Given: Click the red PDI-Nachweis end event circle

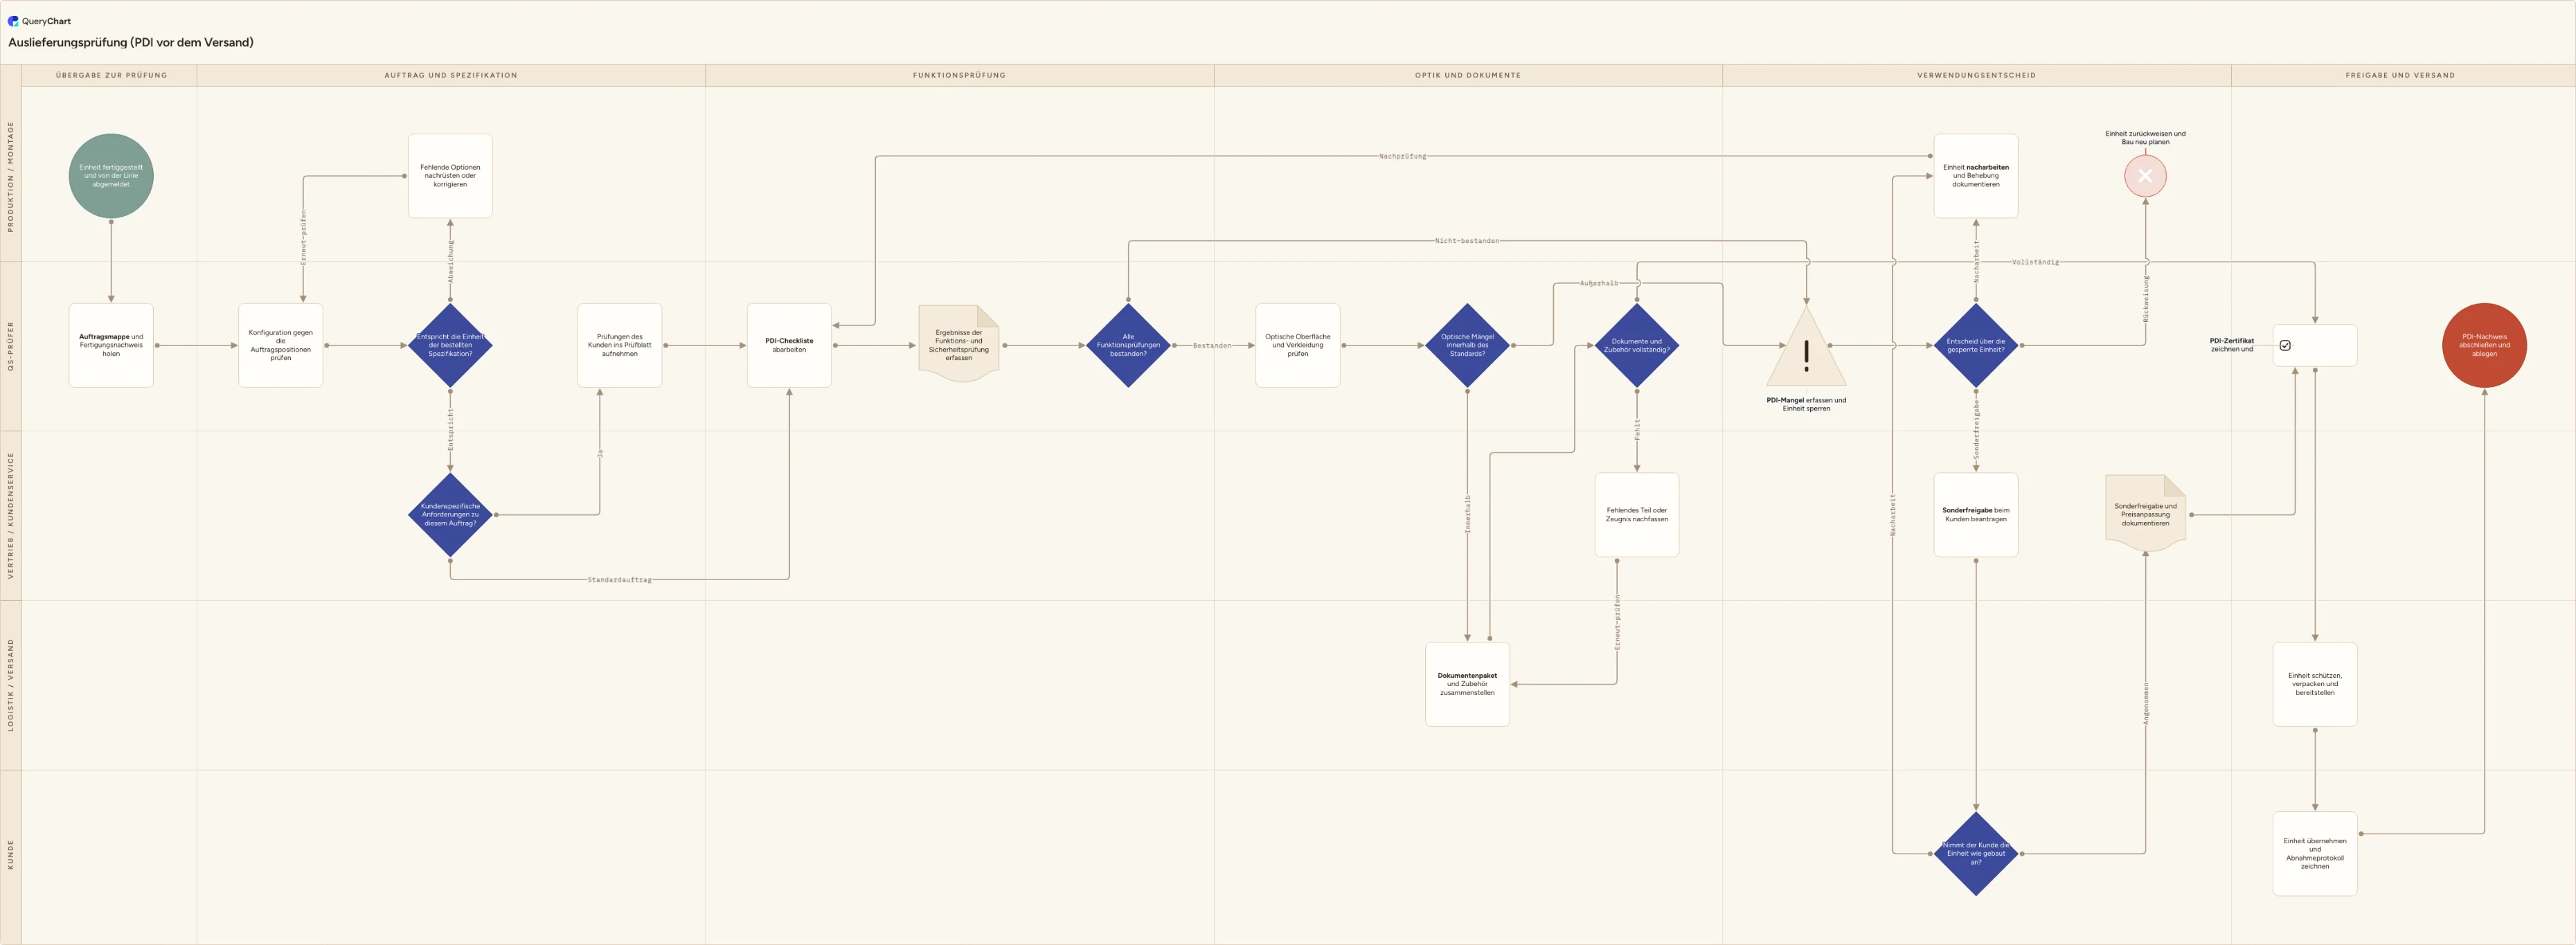Looking at the screenshot, I should (x=2484, y=345).
